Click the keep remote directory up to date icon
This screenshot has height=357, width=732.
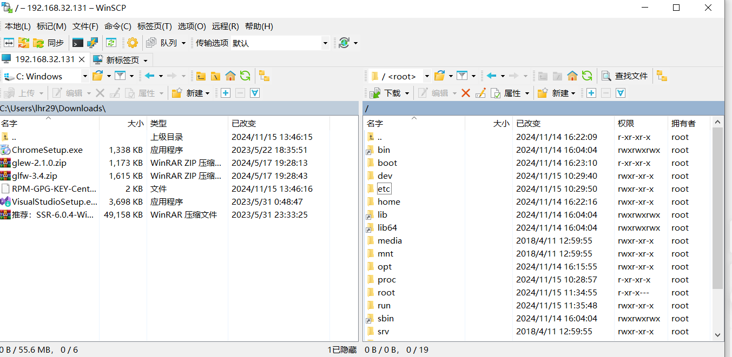[111, 43]
